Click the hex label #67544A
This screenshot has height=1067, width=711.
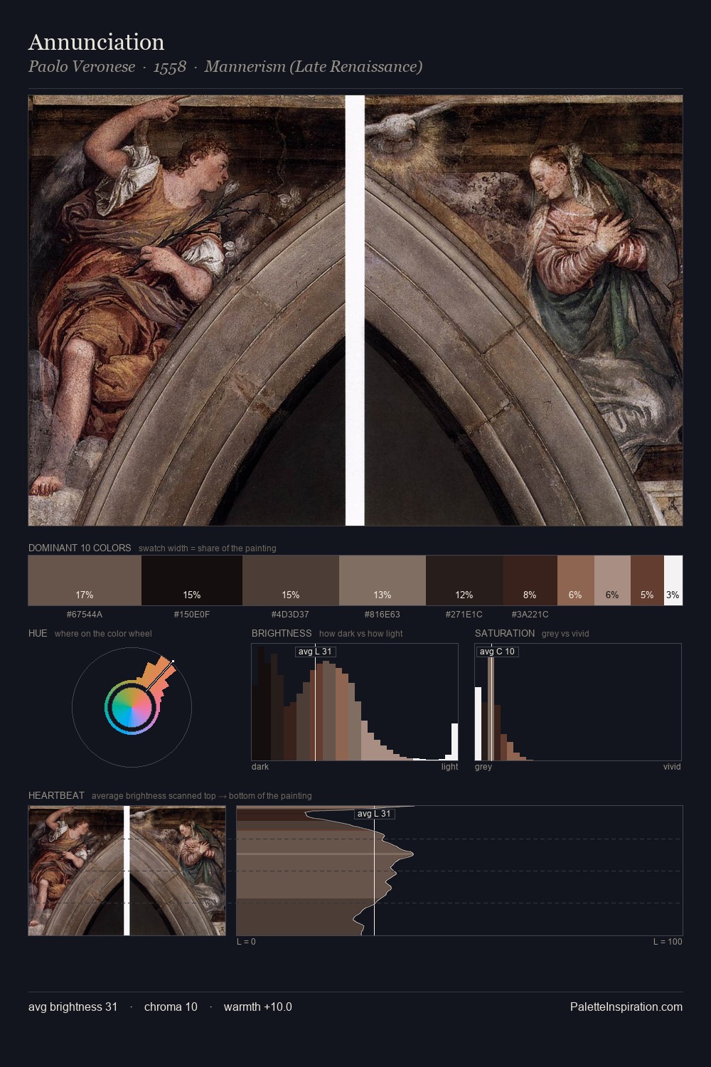point(85,615)
